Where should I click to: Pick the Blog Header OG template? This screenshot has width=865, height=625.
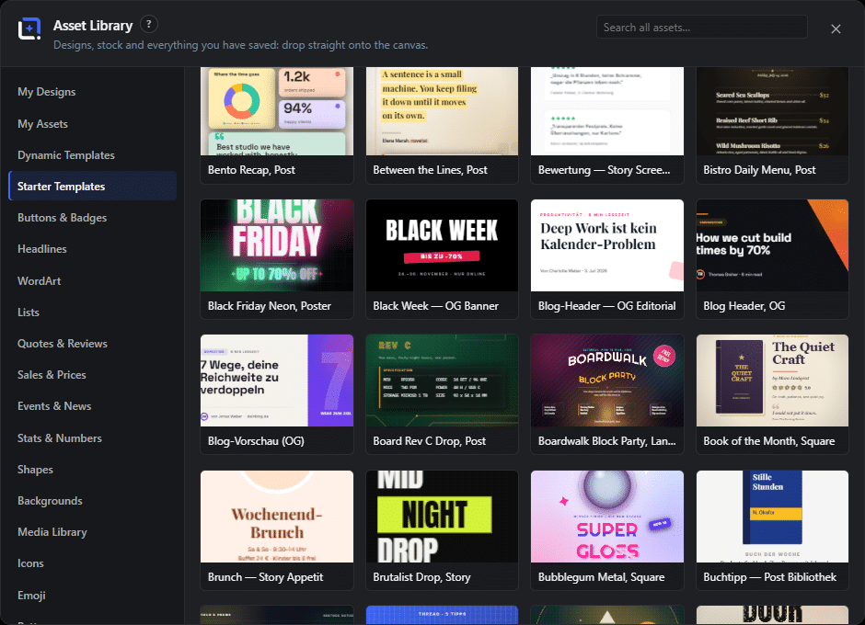coord(772,259)
